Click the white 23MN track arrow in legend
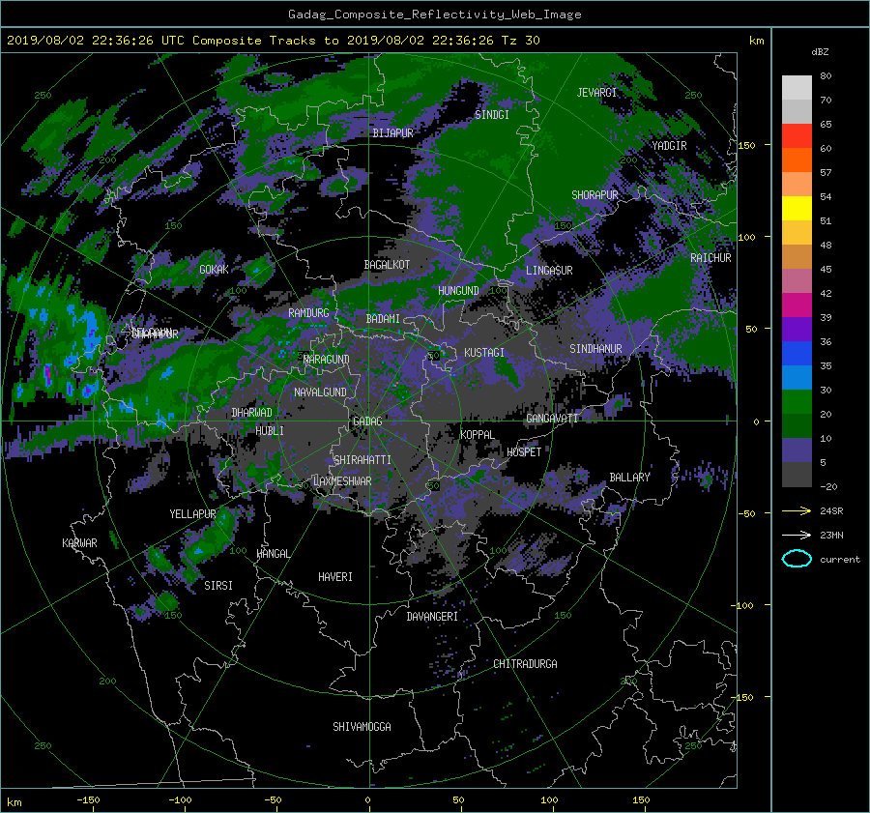The image size is (870, 813). point(797,535)
